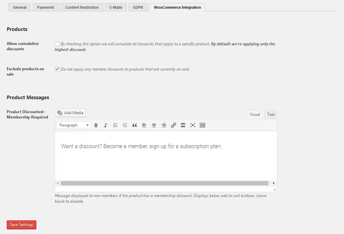Align text to the center
Viewport: 344px width, 234px height.
click(154, 125)
